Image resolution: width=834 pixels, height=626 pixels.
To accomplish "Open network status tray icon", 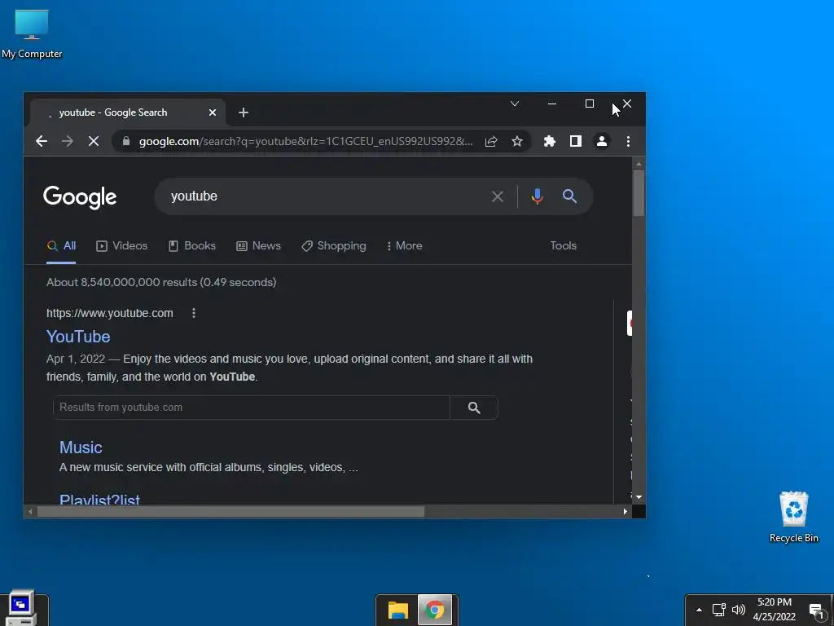I will click(x=719, y=610).
